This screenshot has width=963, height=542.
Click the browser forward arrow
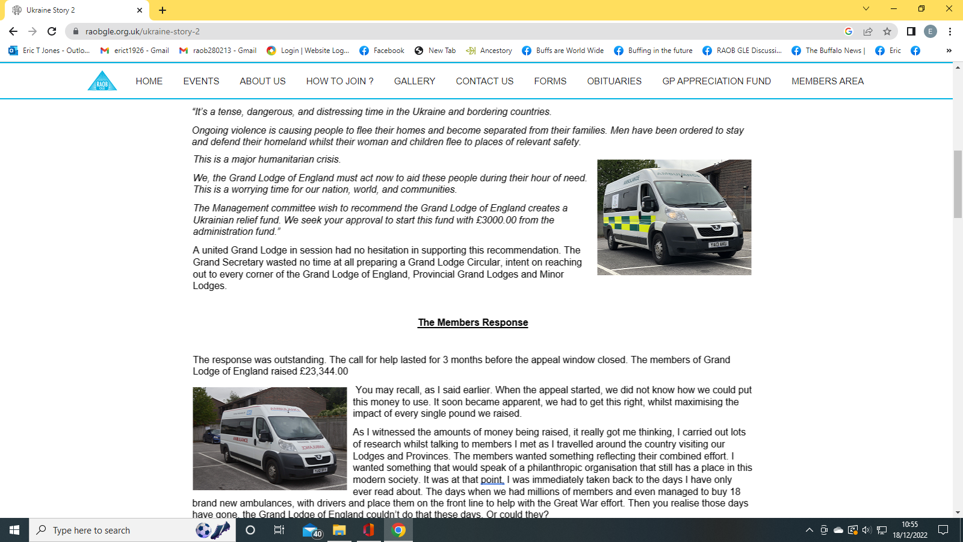pos(33,31)
